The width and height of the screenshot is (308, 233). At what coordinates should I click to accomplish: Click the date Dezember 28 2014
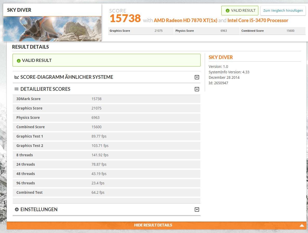(x=224, y=77)
